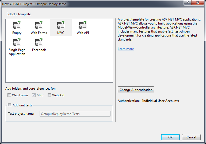Tick the Web API references checkbox
The image size is (206, 144).
pos(49,95)
